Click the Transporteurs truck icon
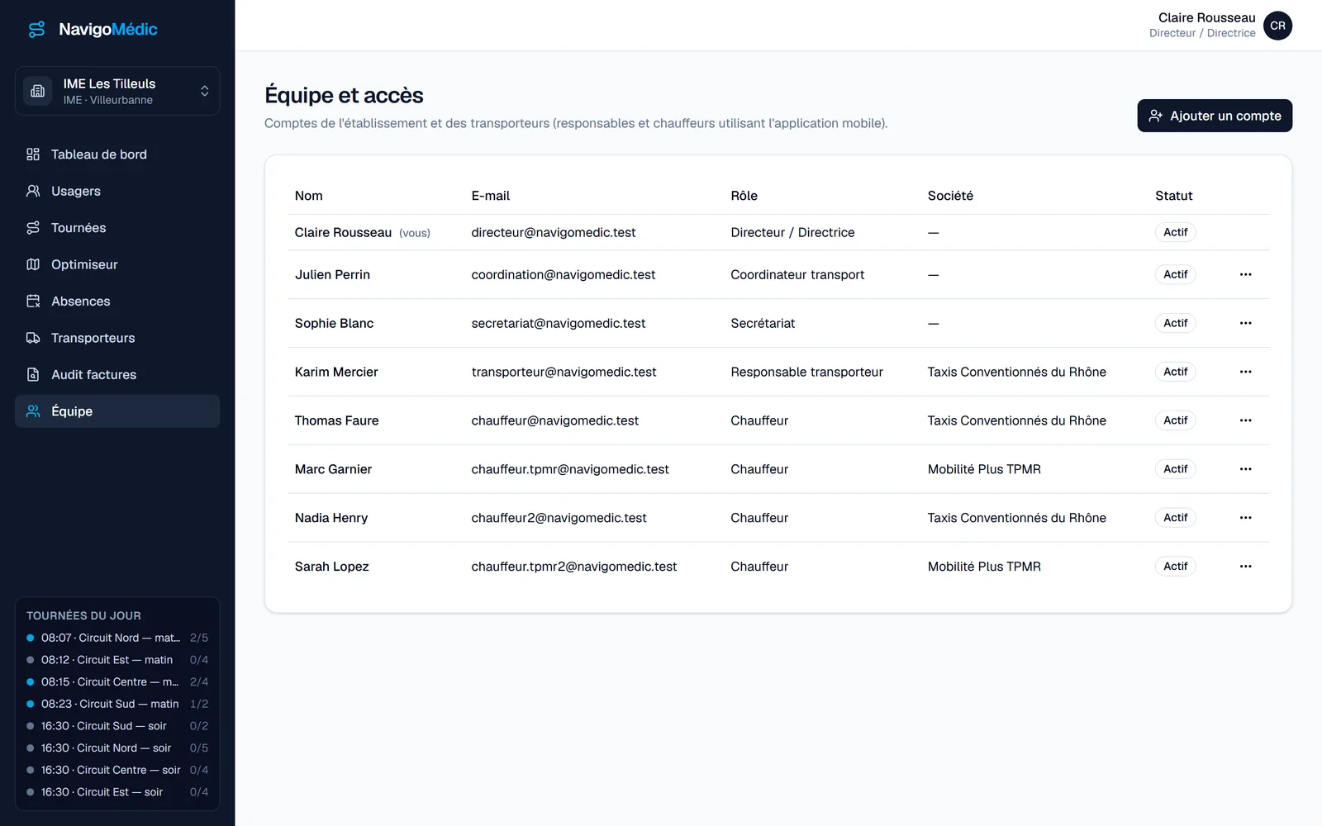Image resolution: width=1322 pixels, height=826 pixels. point(33,338)
